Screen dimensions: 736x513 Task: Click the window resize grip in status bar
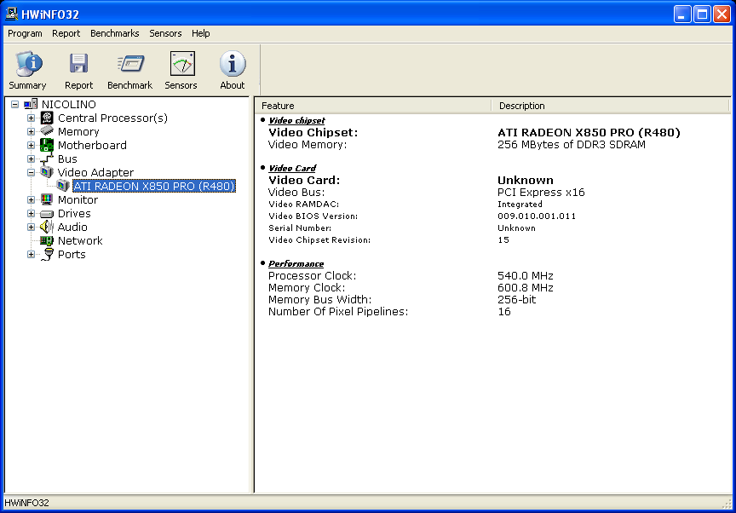pos(727,504)
